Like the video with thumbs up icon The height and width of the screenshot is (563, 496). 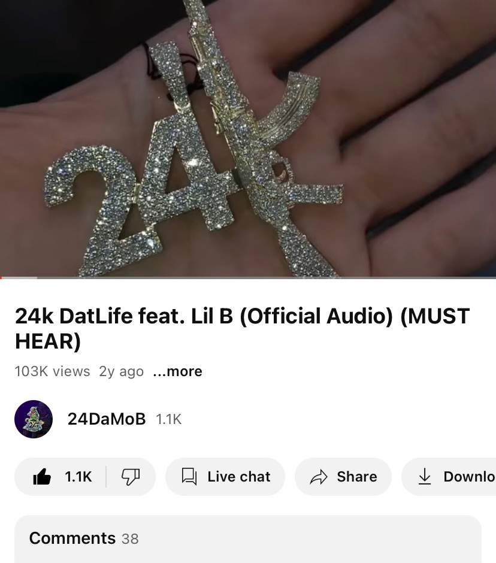(x=42, y=477)
